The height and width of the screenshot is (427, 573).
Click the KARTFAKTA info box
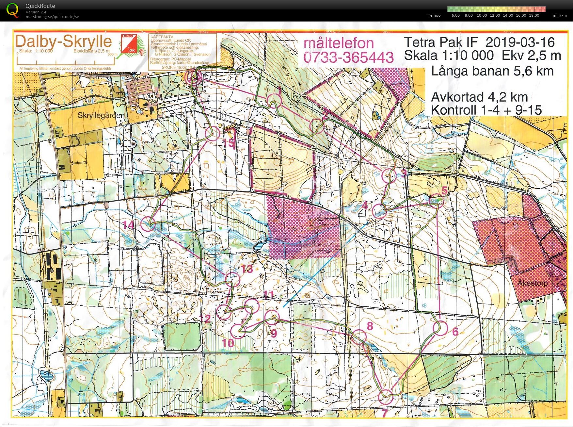[x=182, y=52]
